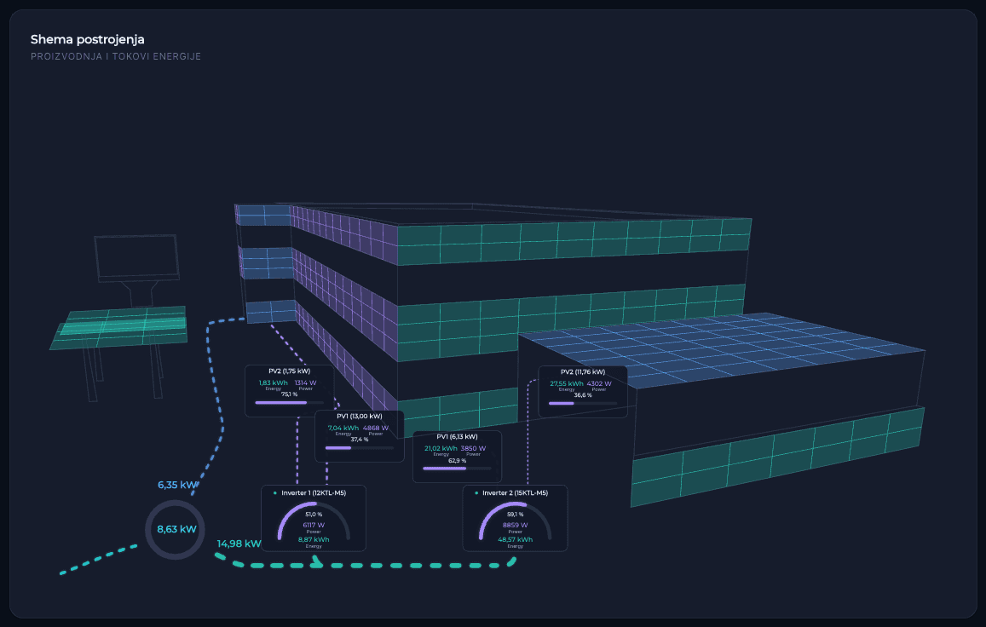Click green status dot beside Inverter 1
Image resolution: width=986 pixels, height=627 pixels.
[x=274, y=493]
